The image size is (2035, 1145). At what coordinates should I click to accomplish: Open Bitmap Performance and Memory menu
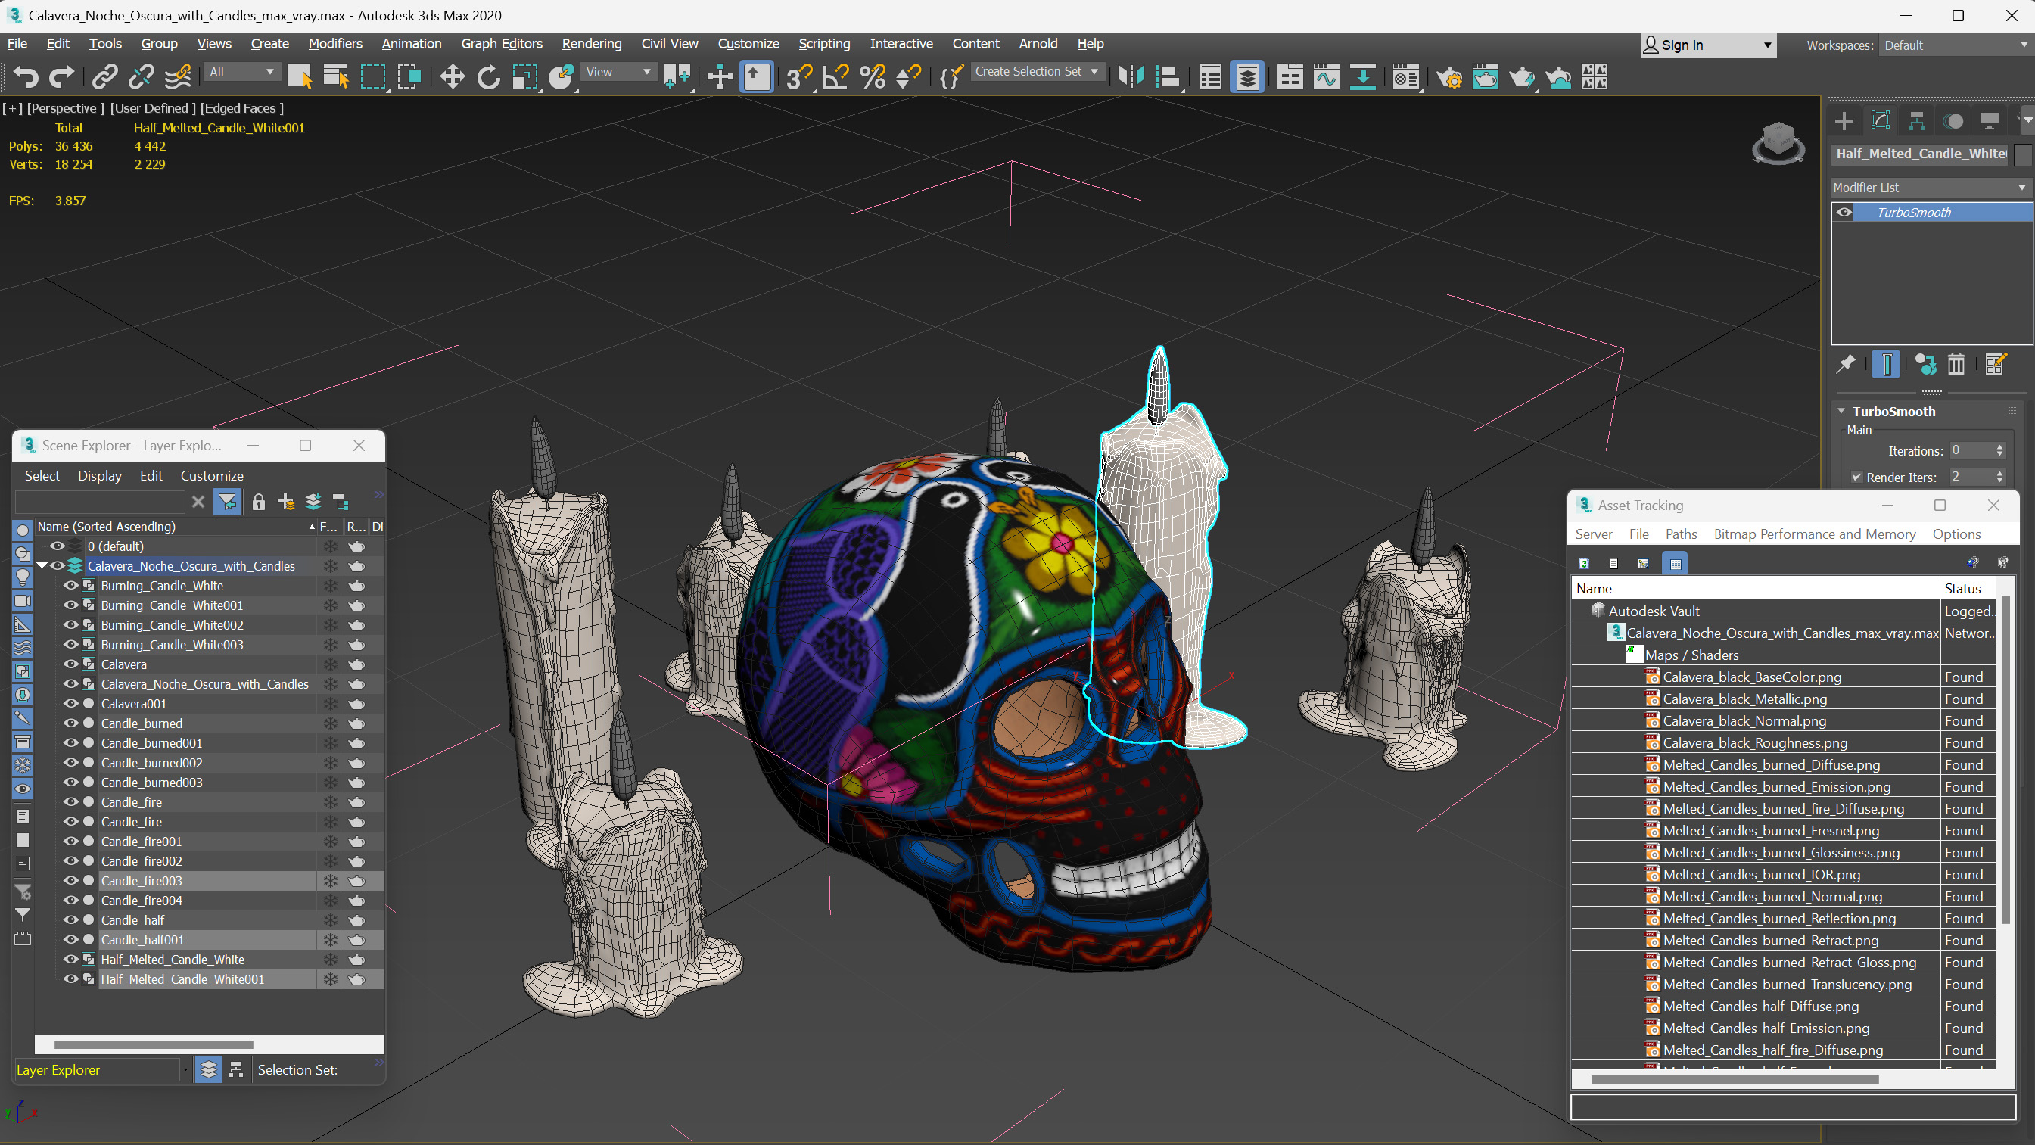[x=1815, y=534]
